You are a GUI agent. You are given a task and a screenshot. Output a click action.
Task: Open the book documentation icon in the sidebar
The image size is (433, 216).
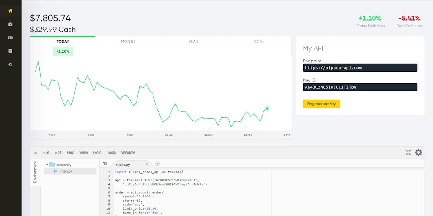click(x=11, y=51)
